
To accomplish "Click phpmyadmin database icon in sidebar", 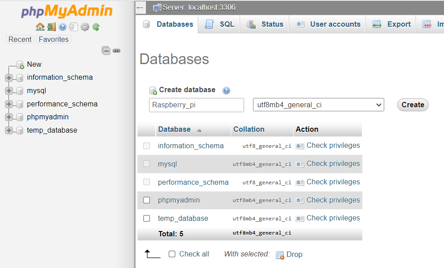I will pyautogui.click(x=20, y=117).
